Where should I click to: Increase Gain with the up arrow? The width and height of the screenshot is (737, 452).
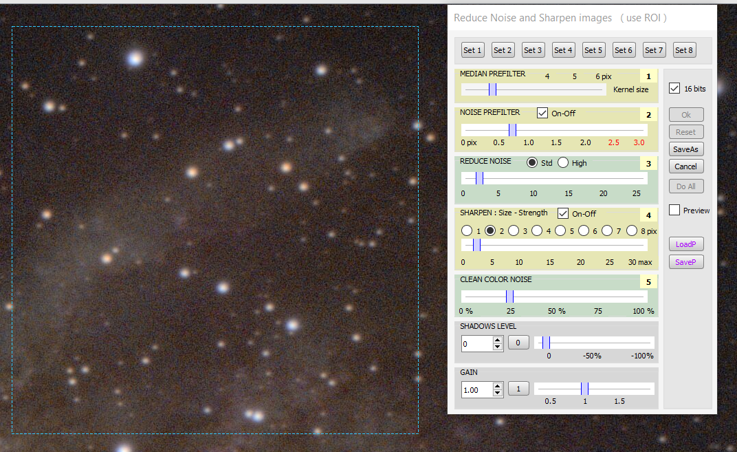tap(497, 386)
